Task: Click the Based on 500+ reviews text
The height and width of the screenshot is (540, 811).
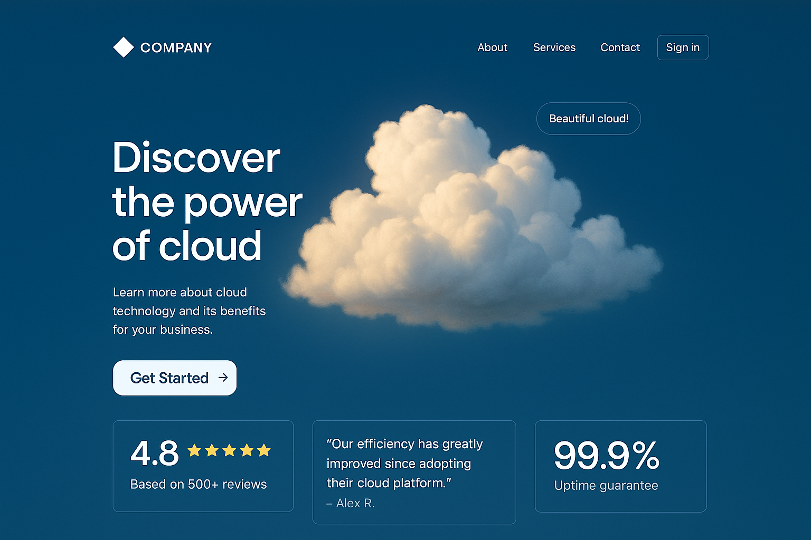Action: pyautogui.click(x=199, y=484)
